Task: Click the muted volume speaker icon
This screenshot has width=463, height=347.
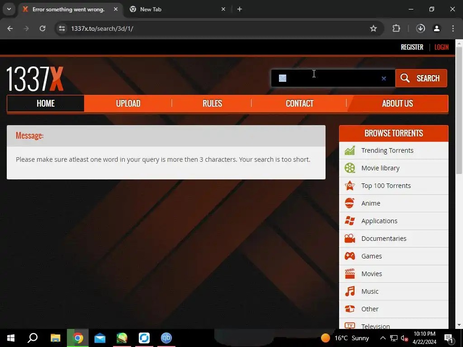Action: click(404, 338)
